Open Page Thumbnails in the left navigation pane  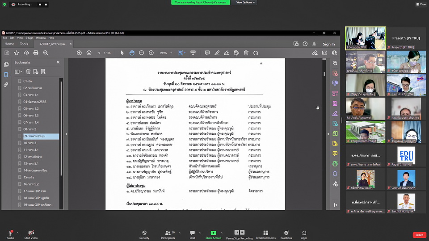[6, 64]
